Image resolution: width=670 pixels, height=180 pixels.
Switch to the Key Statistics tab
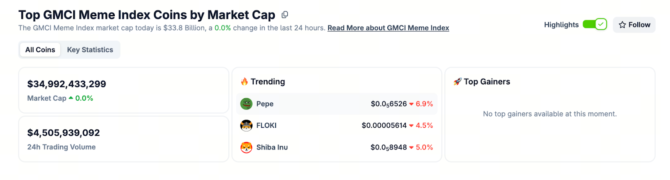click(x=90, y=50)
